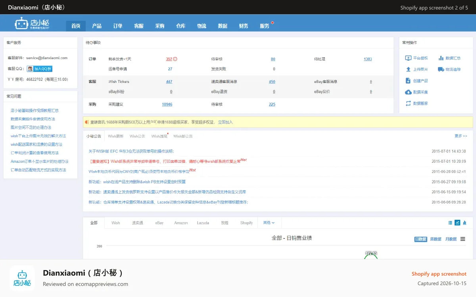Select the Wish公告 tab
The width and height of the screenshot is (476, 297).
(x=137, y=136)
